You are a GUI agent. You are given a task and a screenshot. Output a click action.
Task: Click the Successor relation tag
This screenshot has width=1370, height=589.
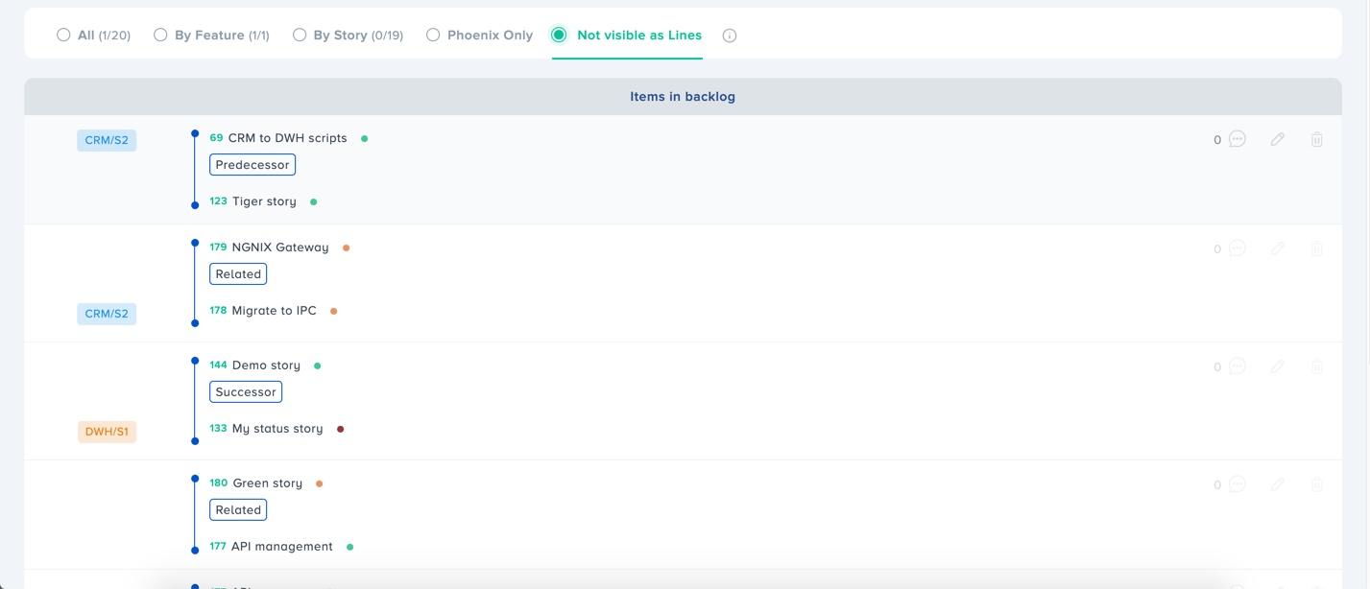[x=246, y=392]
